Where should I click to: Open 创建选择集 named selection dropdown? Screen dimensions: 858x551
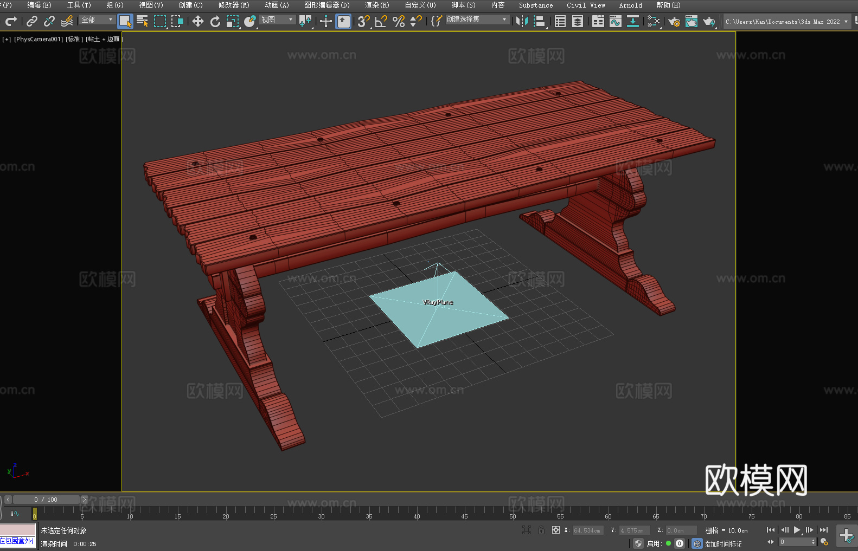click(477, 20)
